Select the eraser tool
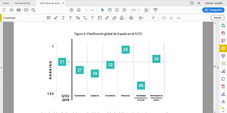Viewport: 227px width, 113px height. [x=114, y=18]
